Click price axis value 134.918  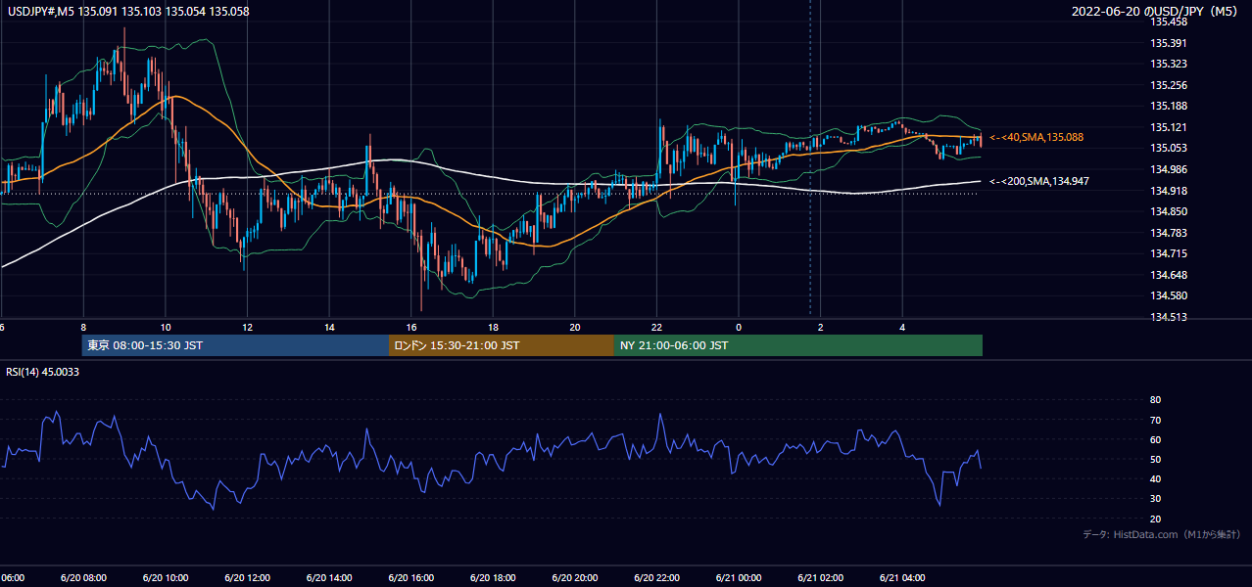[1169, 191]
